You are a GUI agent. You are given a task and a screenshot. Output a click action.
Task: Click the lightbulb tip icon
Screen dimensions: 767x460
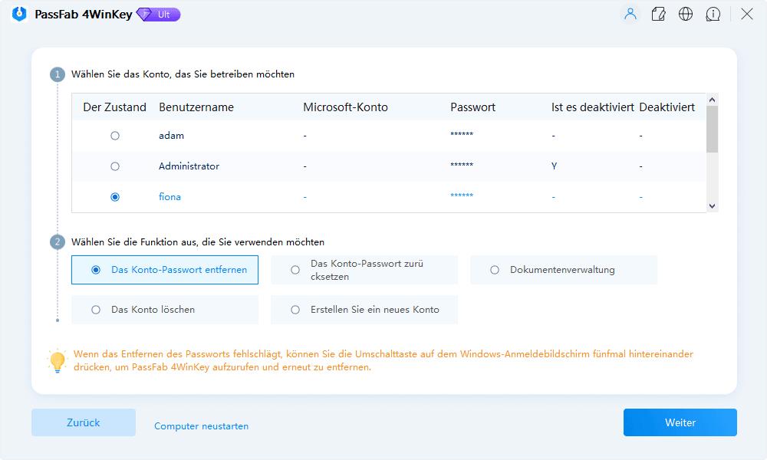[57, 360]
